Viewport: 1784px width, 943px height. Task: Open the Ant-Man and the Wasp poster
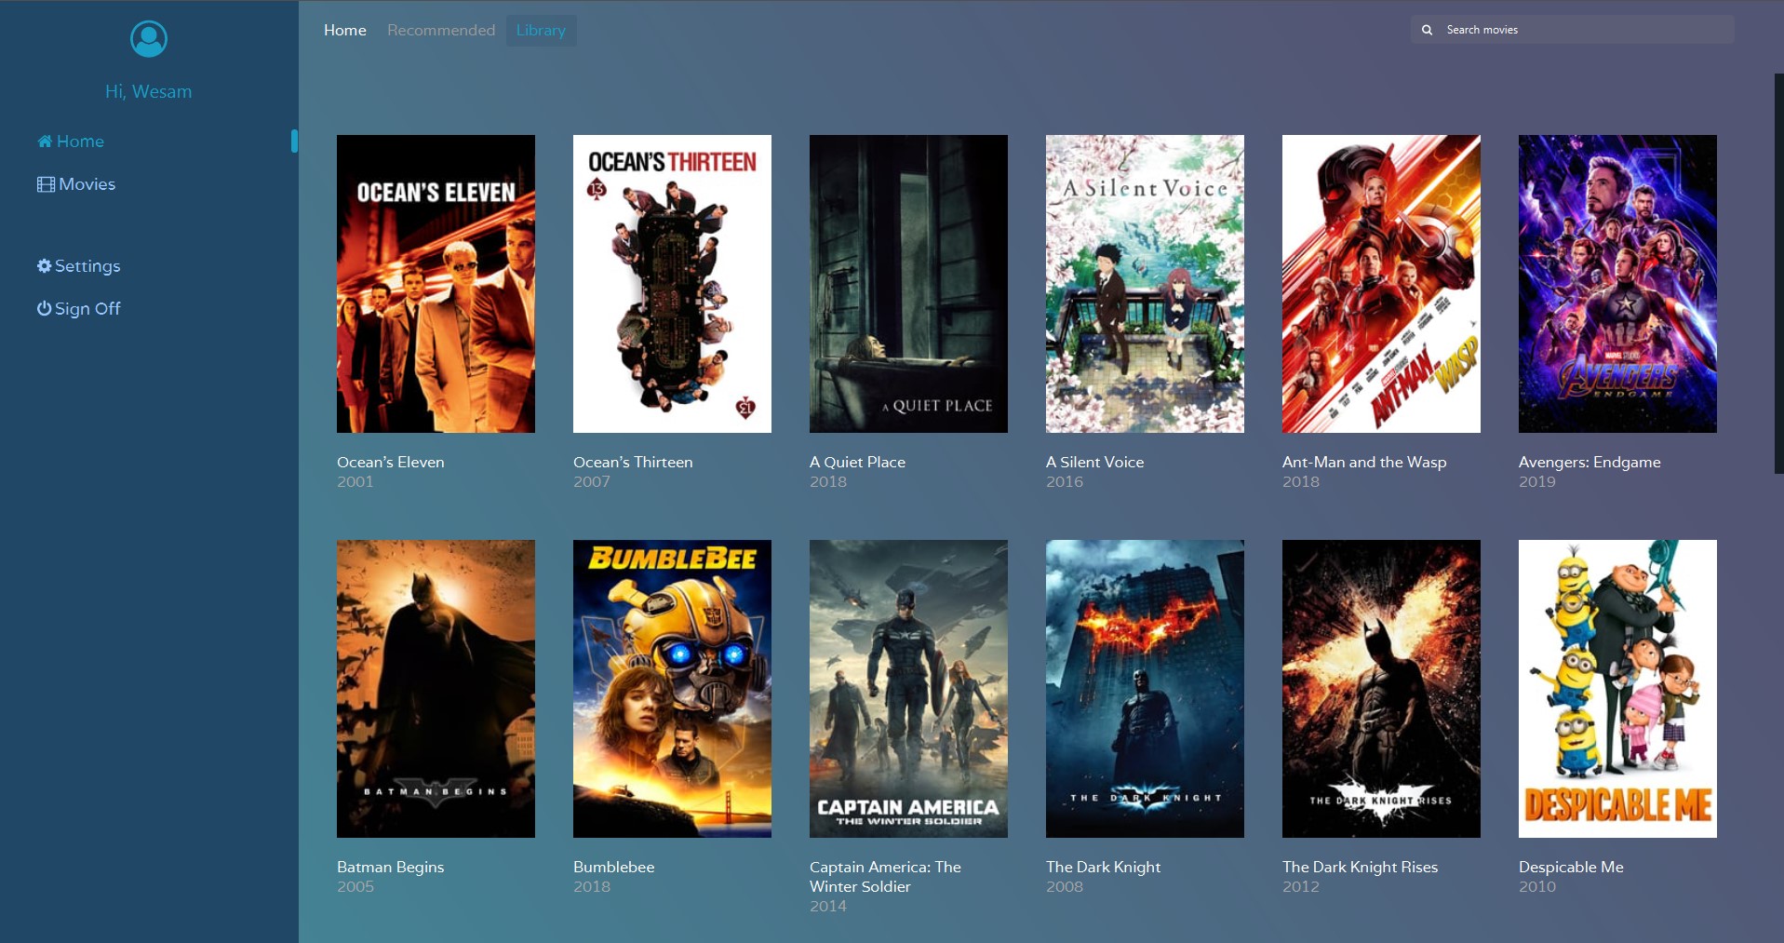1381,284
